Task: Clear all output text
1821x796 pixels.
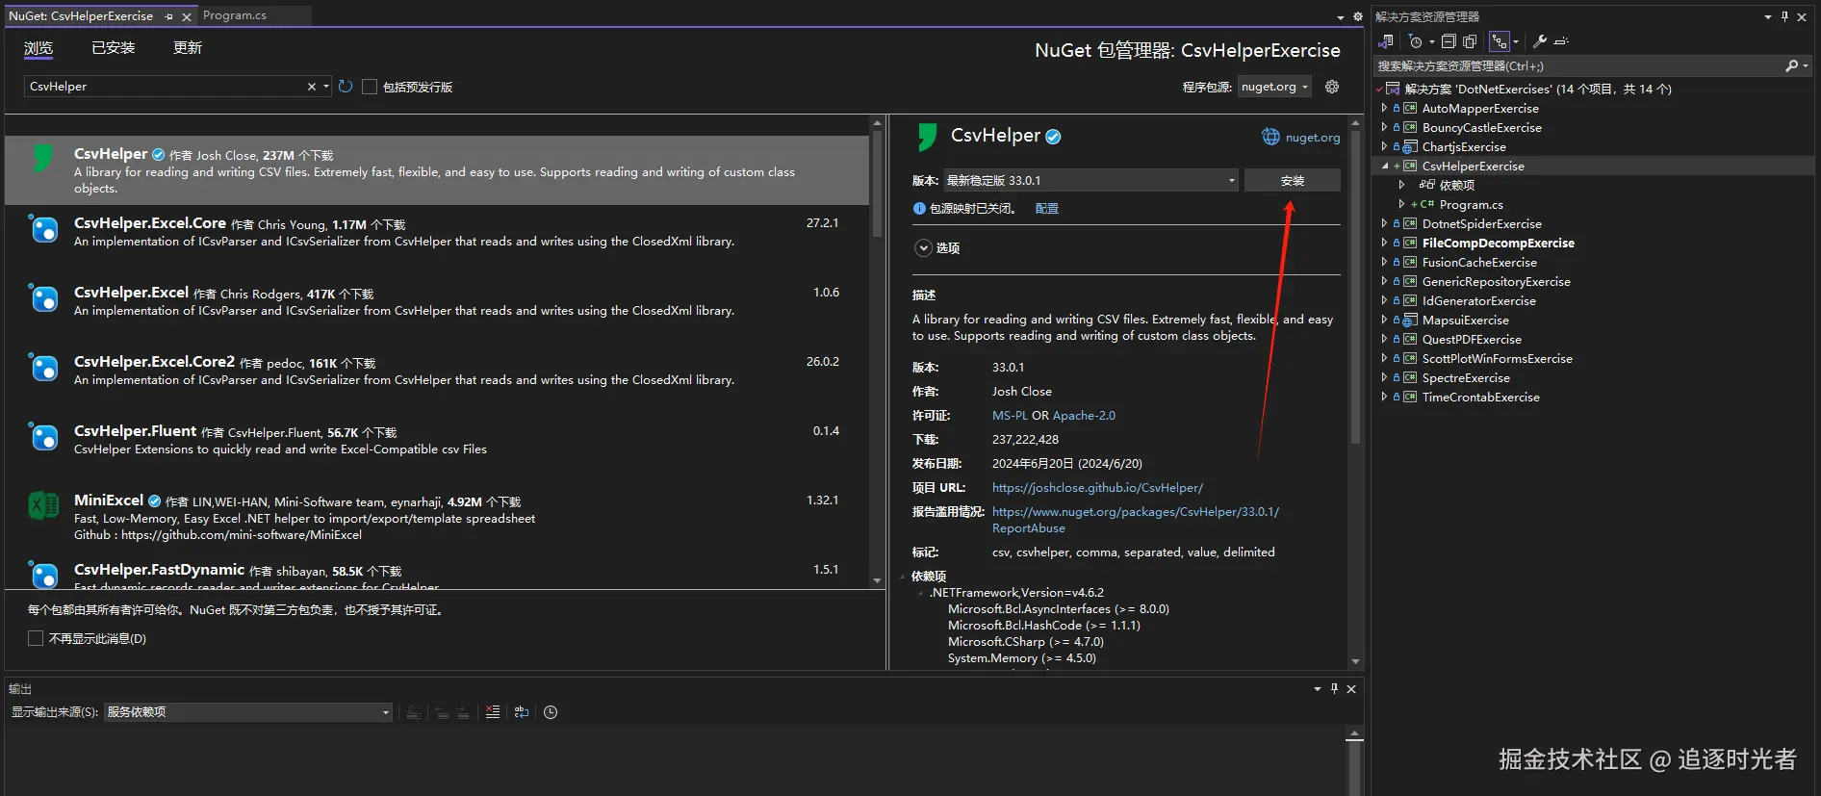Action: 493,712
